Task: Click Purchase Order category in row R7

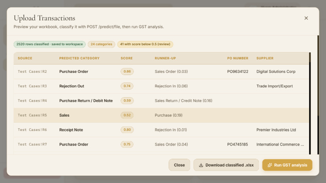Action: 74,144
